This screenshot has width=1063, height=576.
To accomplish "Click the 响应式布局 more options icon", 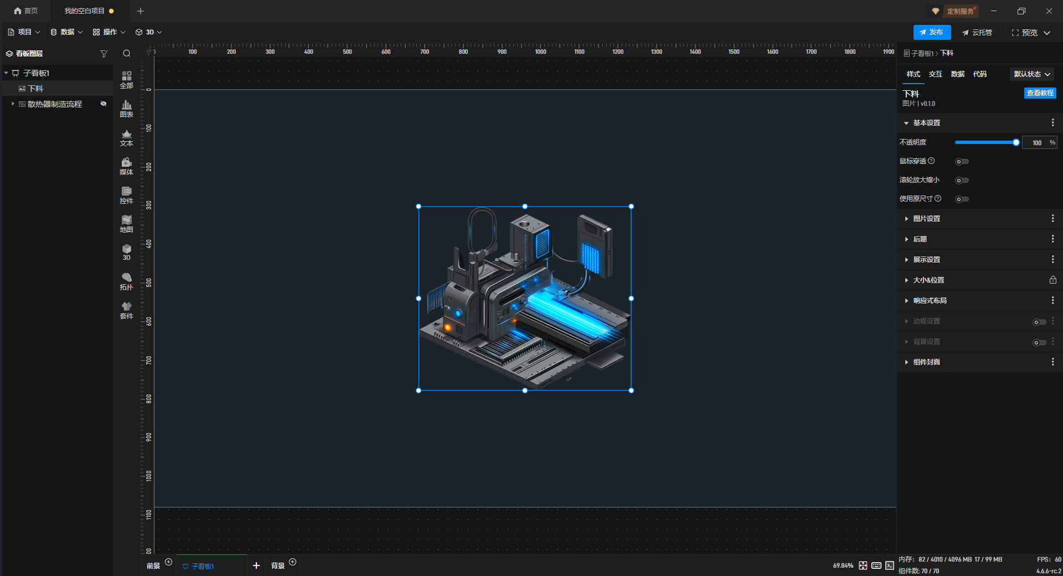I will click(1052, 300).
